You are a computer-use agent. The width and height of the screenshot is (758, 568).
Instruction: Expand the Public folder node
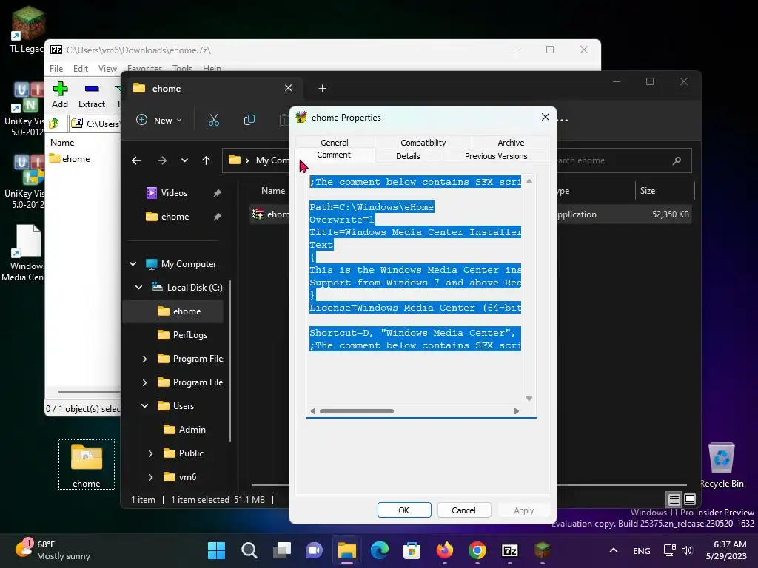tap(150, 453)
